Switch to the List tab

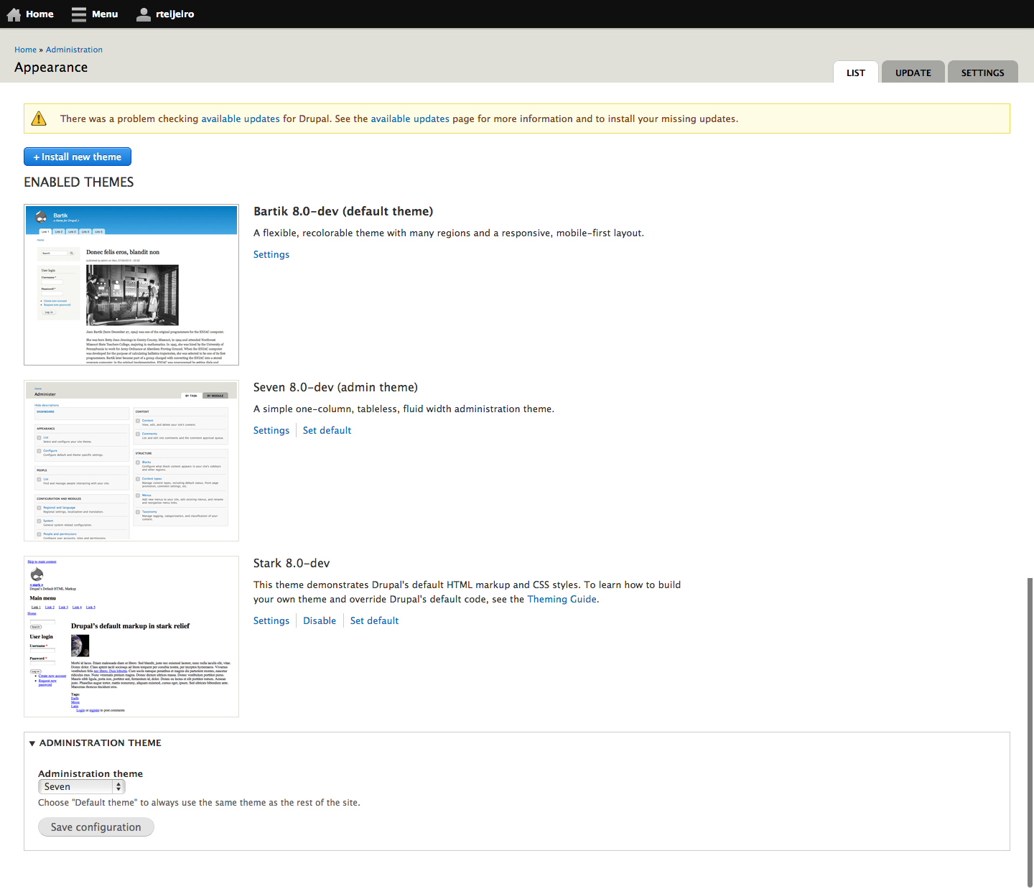(856, 73)
